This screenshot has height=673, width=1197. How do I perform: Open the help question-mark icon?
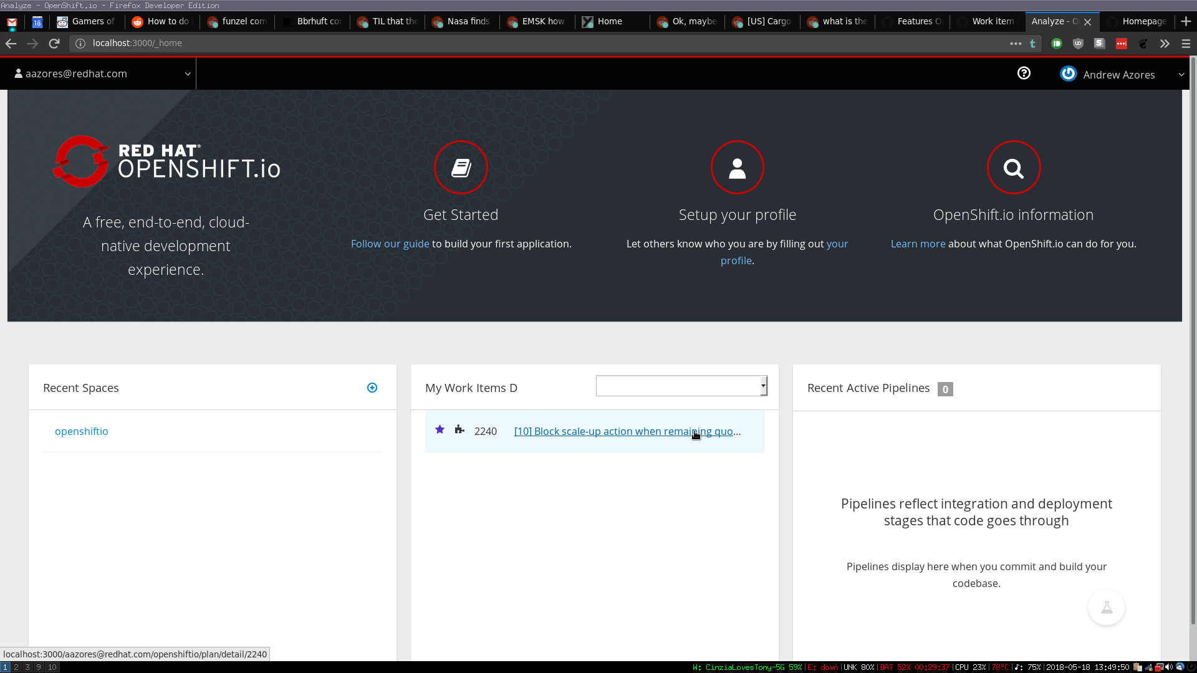[1023, 73]
